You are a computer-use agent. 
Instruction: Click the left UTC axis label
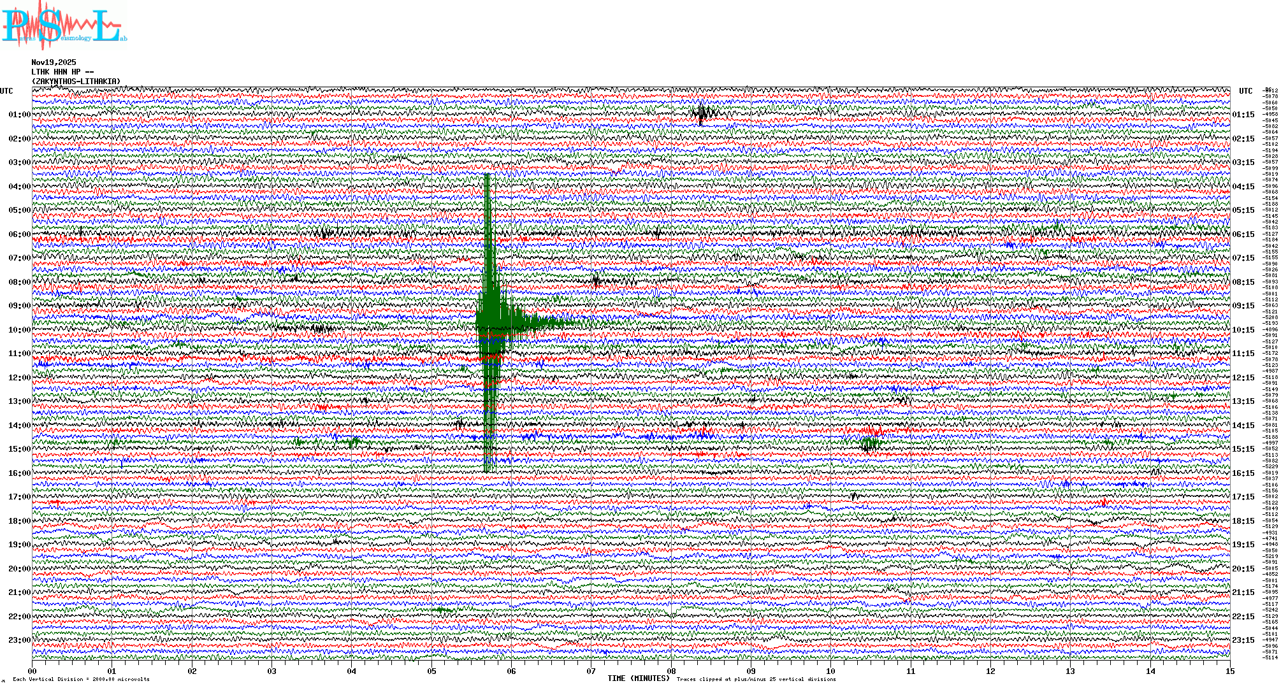point(6,91)
